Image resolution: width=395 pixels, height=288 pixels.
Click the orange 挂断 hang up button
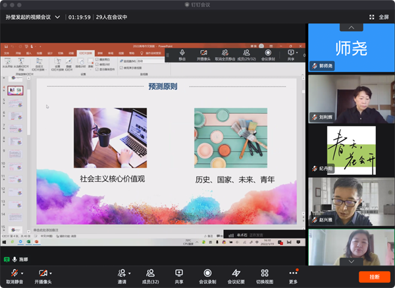tap(375, 277)
